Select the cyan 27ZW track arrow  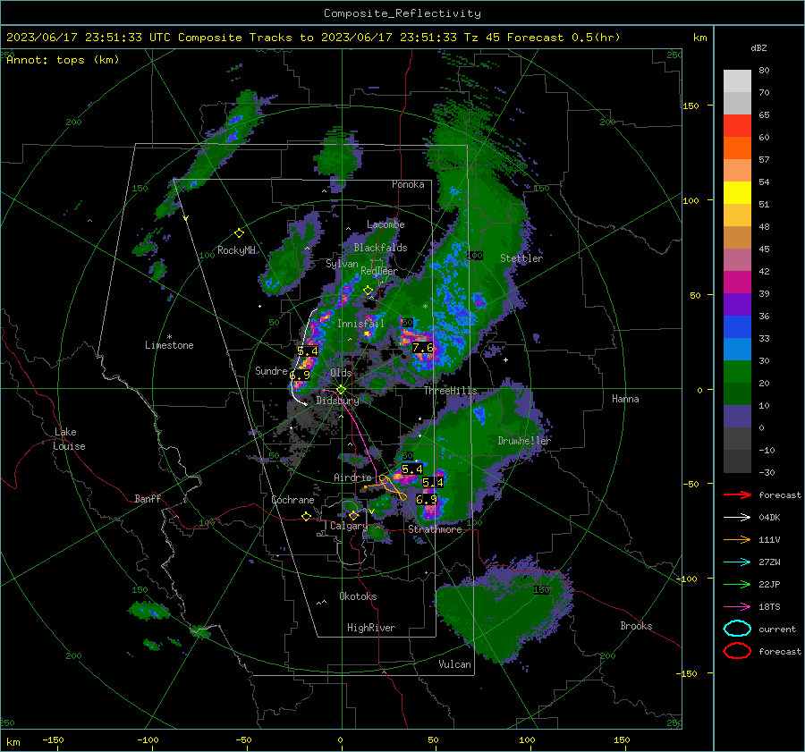click(x=737, y=562)
